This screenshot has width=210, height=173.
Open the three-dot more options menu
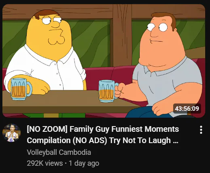pyautogui.click(x=201, y=130)
